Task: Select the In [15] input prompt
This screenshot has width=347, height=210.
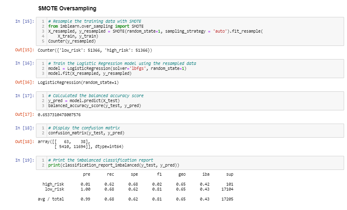Action: coord(24,21)
